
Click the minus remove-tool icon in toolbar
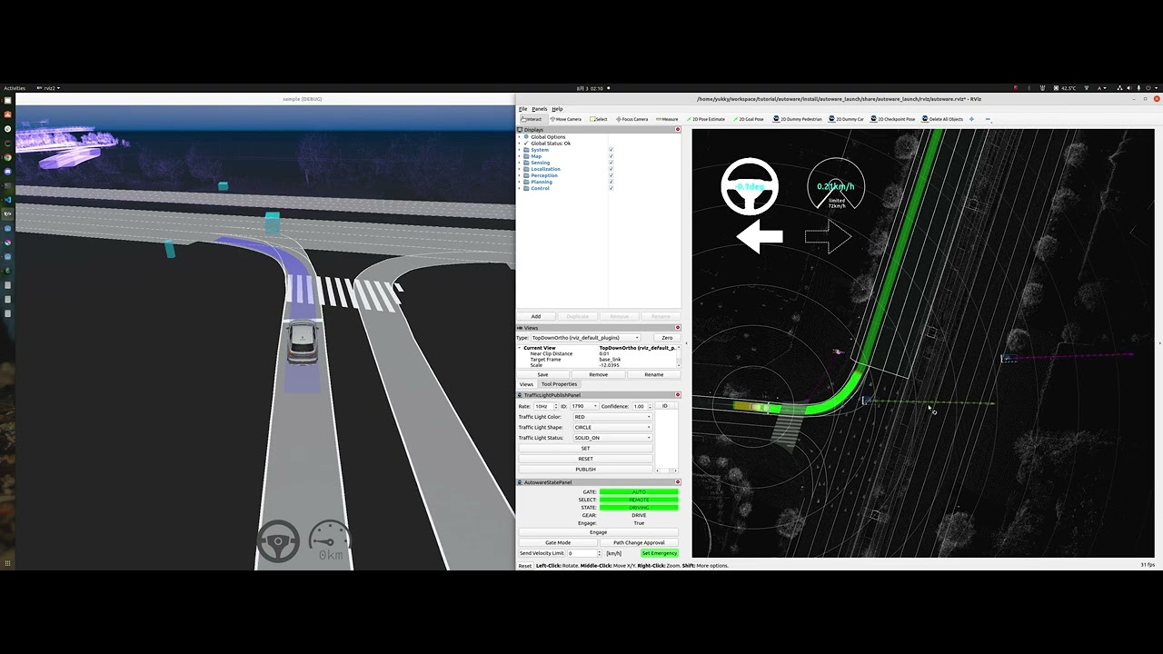988,119
